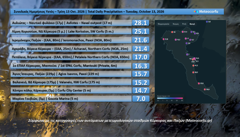Click the rainfall color scale gradient bar

(170, 98)
